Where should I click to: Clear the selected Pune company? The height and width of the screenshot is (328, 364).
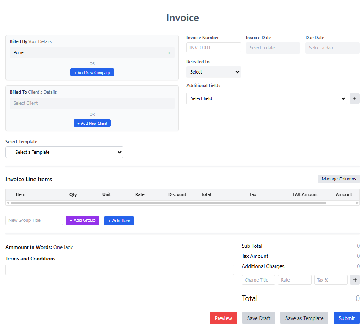coord(170,53)
